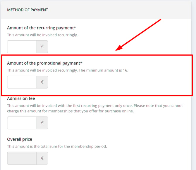Click 'invoiced with the first recurring payment' description line
196x170 pixels.
coord(95,106)
